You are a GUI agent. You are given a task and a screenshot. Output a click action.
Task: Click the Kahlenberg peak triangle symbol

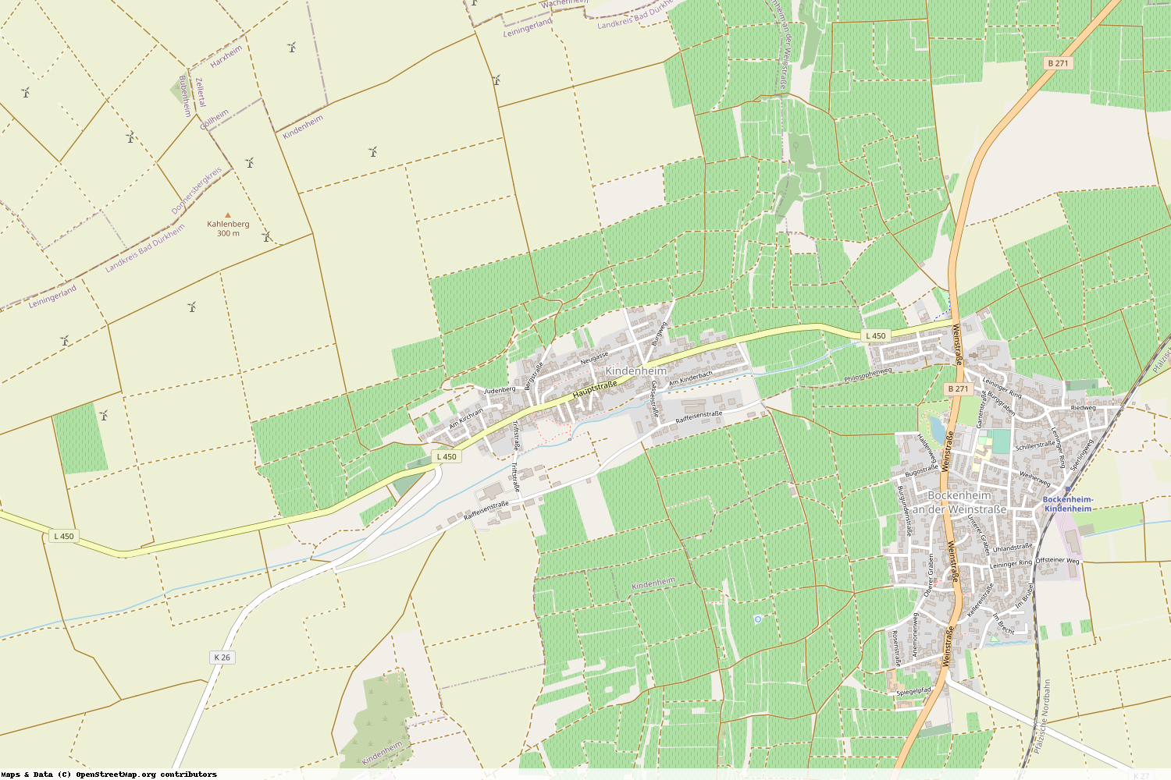(x=228, y=214)
